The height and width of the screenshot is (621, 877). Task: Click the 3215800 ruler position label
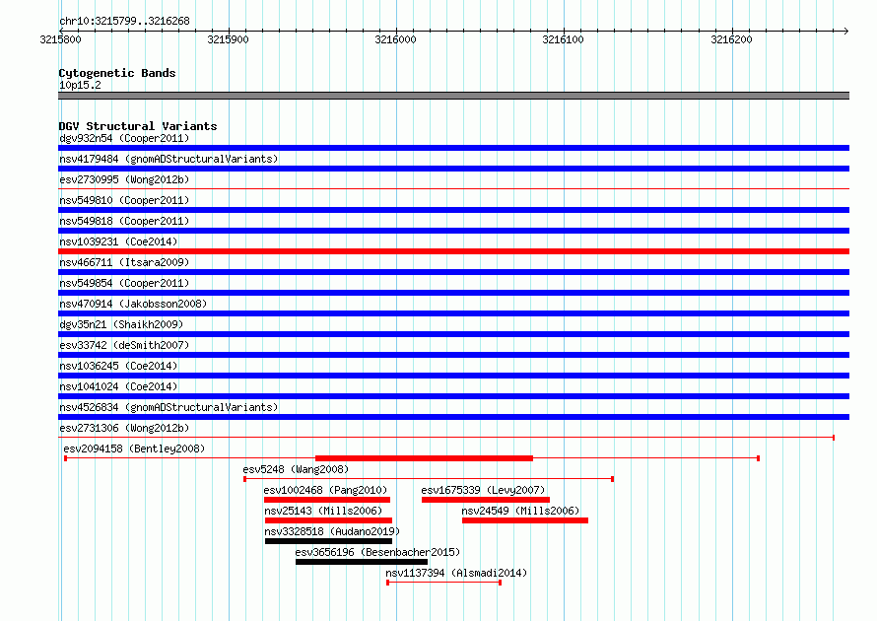(x=60, y=39)
